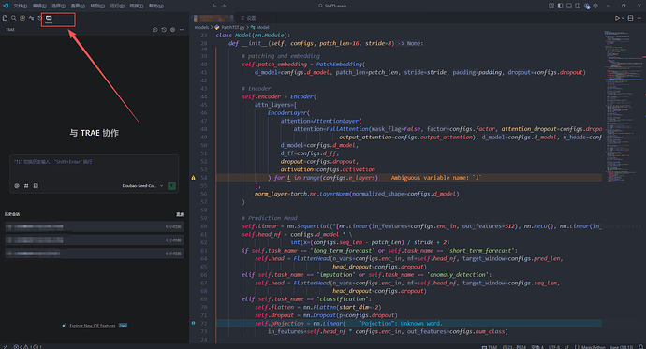Viewport: 646px width, 349px height.
Task: Open chat history clock icon in TRAE panel
Action: (164, 30)
